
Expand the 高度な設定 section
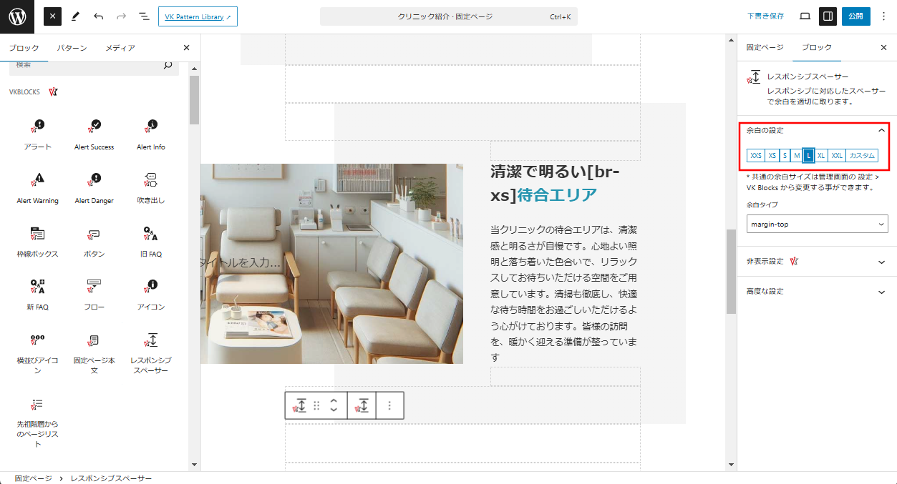click(817, 292)
